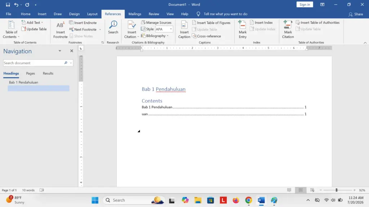This screenshot has width=369, height=207.
Task: Select Bab 1 Pendahuluan heading in Navigation
Action: pos(23,82)
